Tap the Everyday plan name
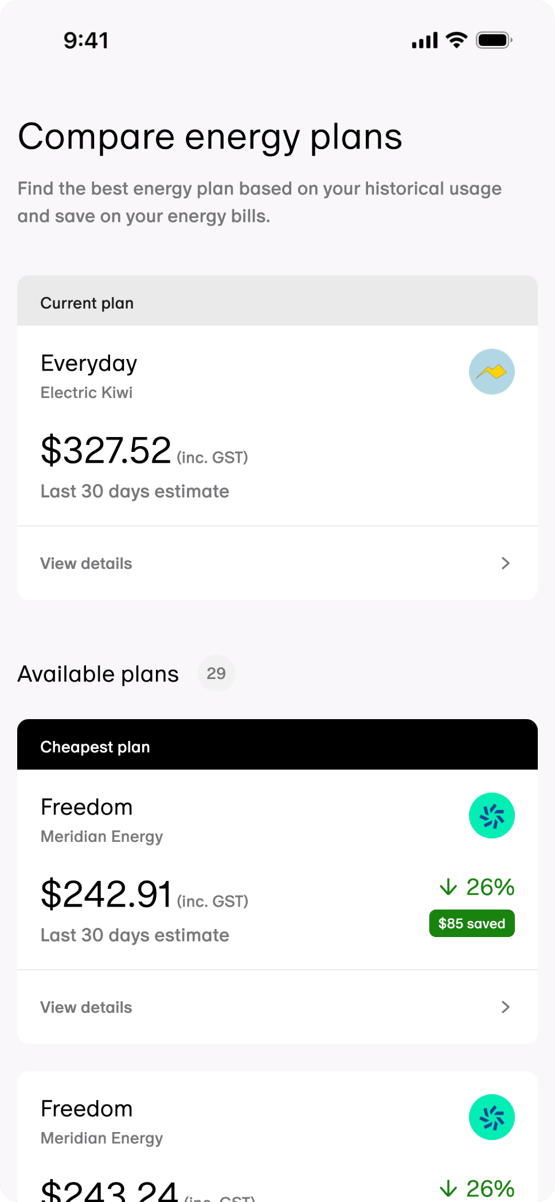The height and width of the screenshot is (1202, 555). (89, 364)
